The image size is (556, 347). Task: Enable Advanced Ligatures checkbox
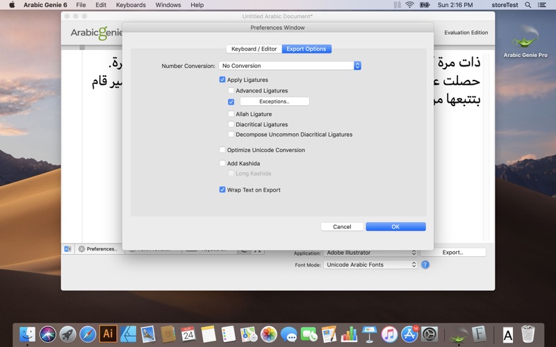(x=231, y=91)
